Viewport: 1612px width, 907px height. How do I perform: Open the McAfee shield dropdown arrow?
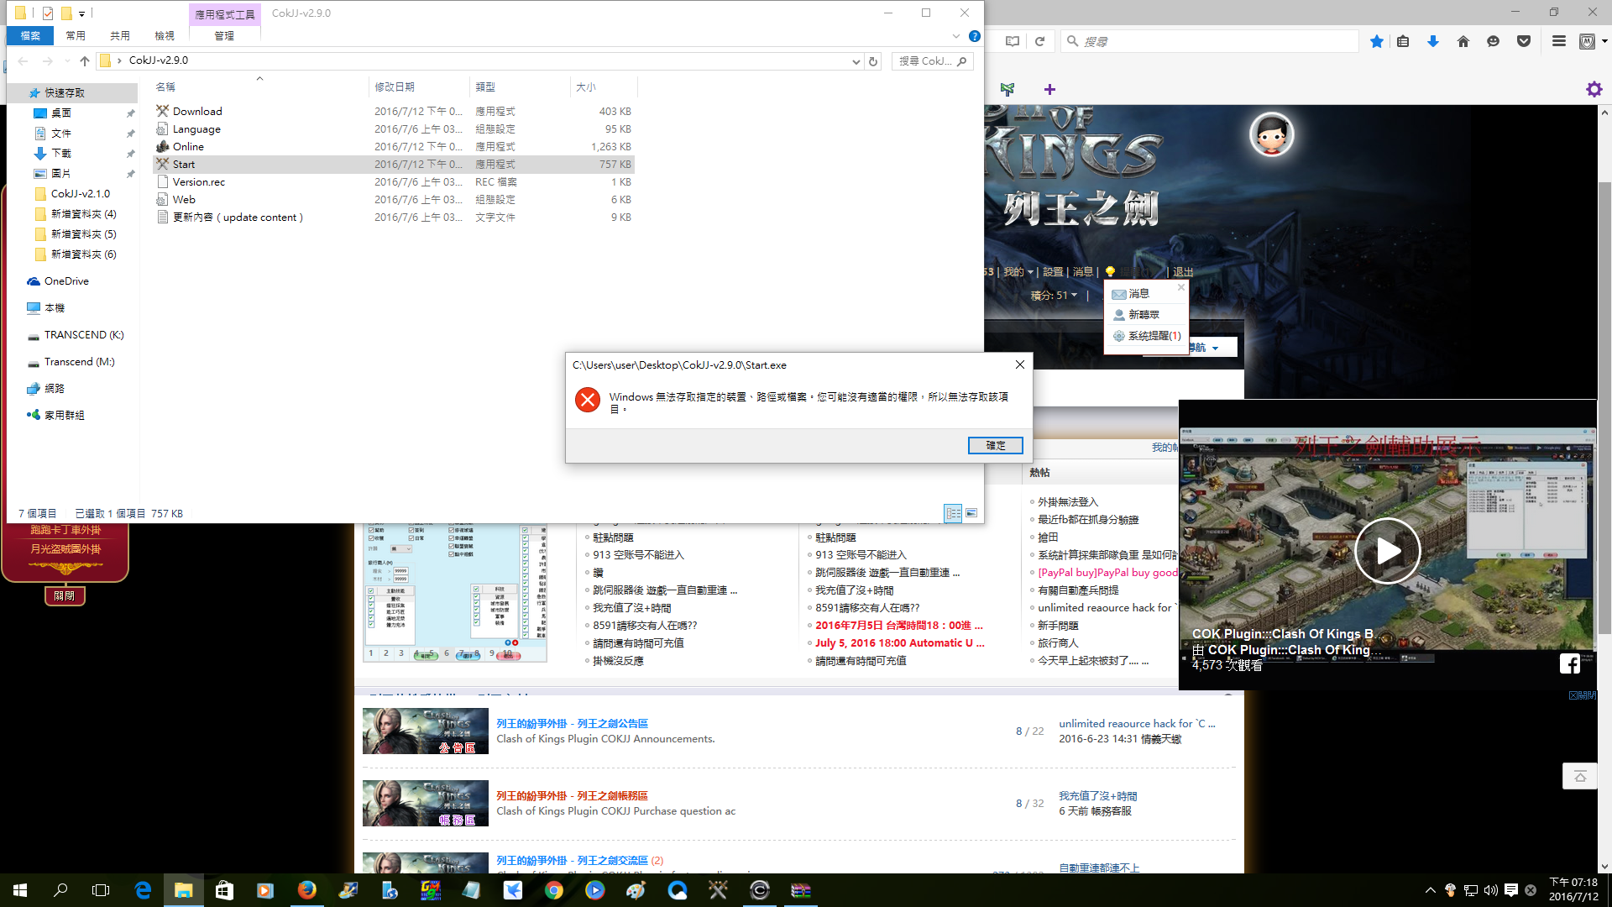coord(1604,41)
